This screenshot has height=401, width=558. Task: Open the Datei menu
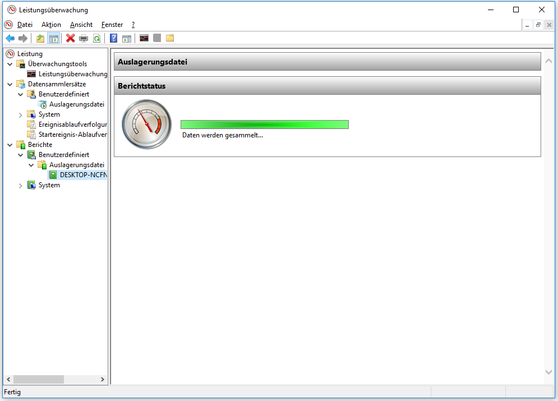point(25,25)
